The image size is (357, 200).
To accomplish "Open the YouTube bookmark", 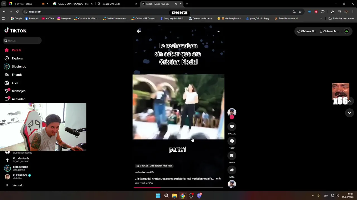I will 48,19.
